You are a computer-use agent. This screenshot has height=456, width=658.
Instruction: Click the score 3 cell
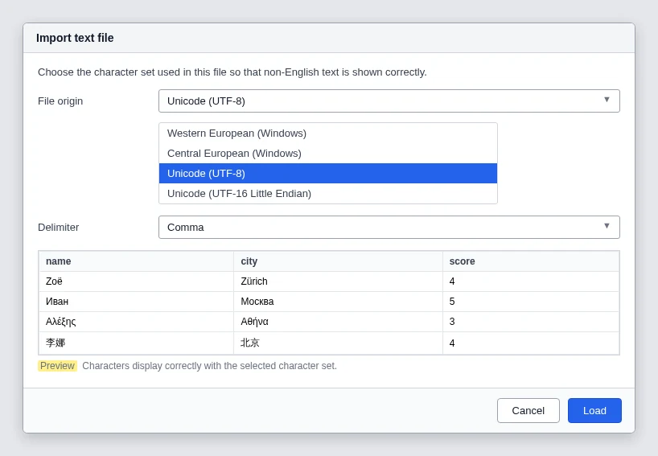point(531,322)
